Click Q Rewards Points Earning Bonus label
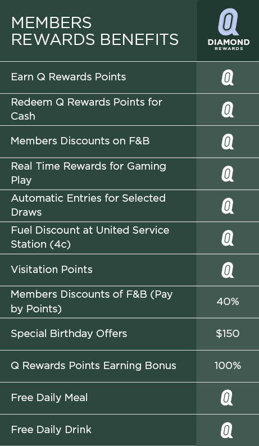 (93, 366)
